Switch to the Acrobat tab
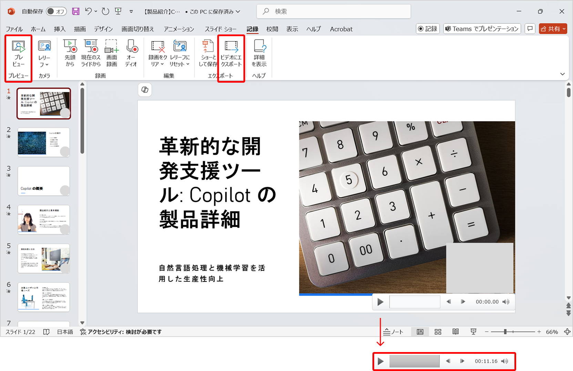 [x=341, y=29]
